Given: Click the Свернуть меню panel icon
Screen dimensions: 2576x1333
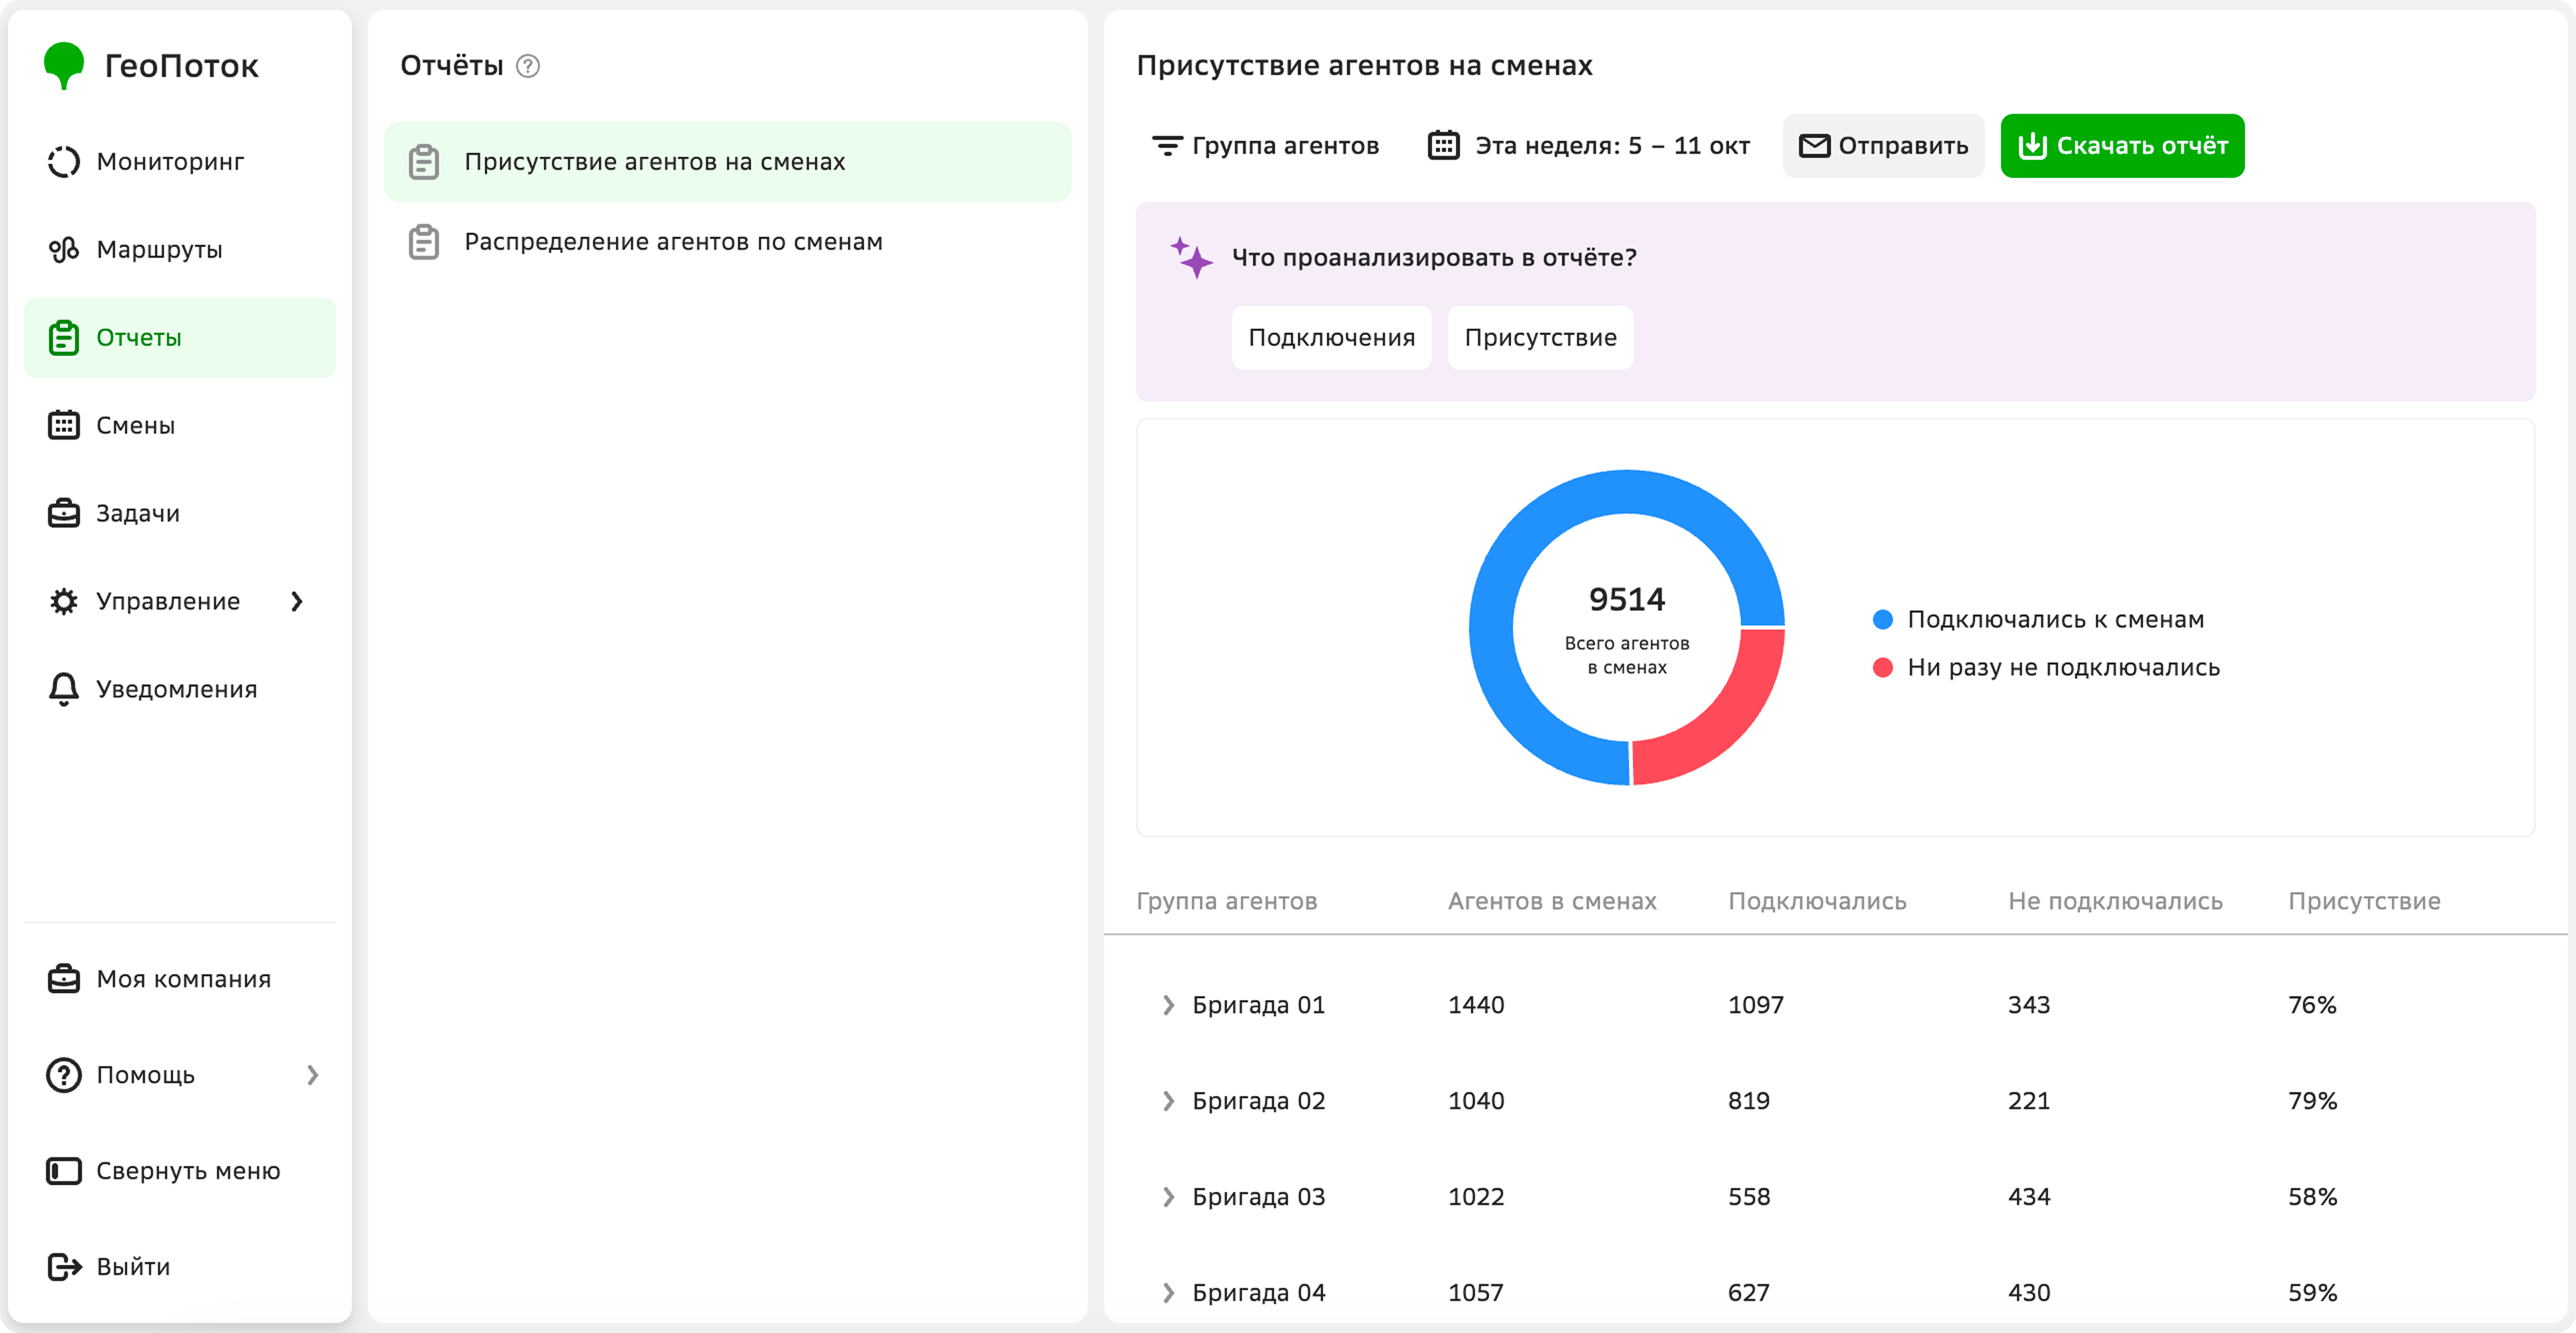Looking at the screenshot, I should point(64,1171).
